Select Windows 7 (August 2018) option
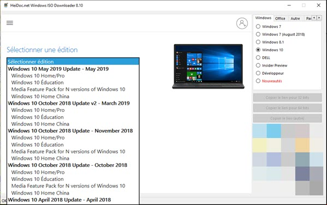The image size is (327, 205). click(258, 34)
